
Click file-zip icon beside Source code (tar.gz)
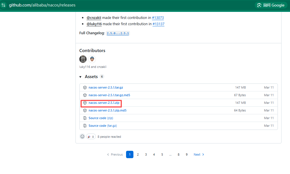click(85, 126)
